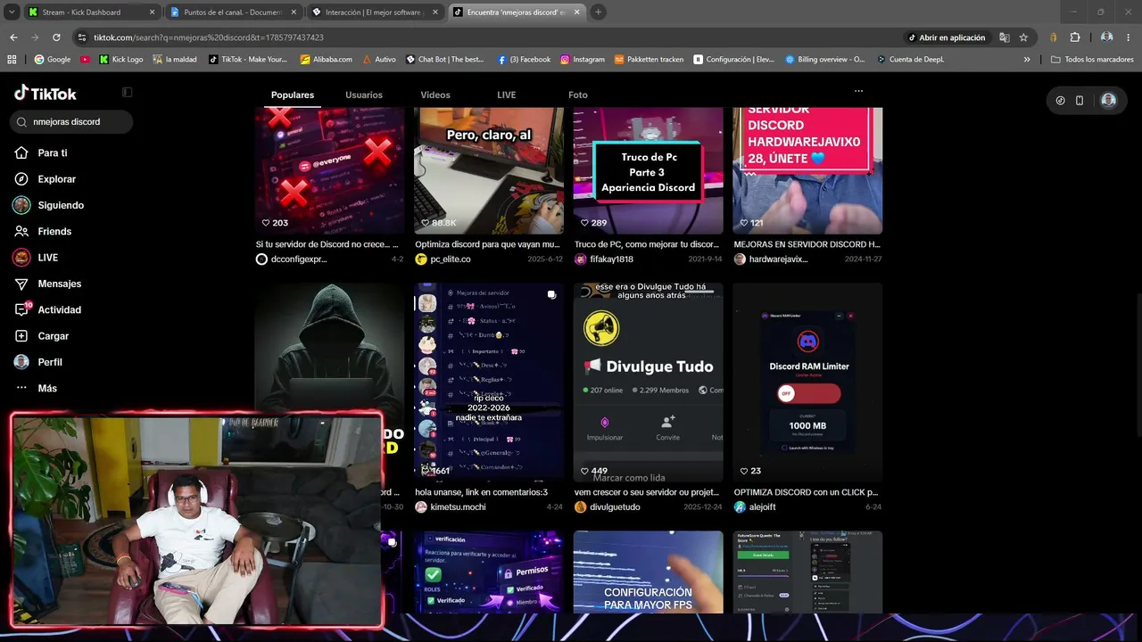Expand the hidden bookmarks overflow chevron

1027,60
